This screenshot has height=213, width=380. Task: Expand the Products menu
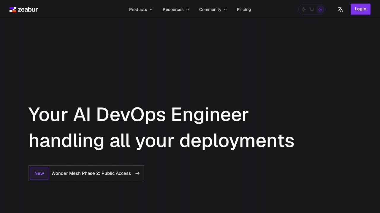141,9
